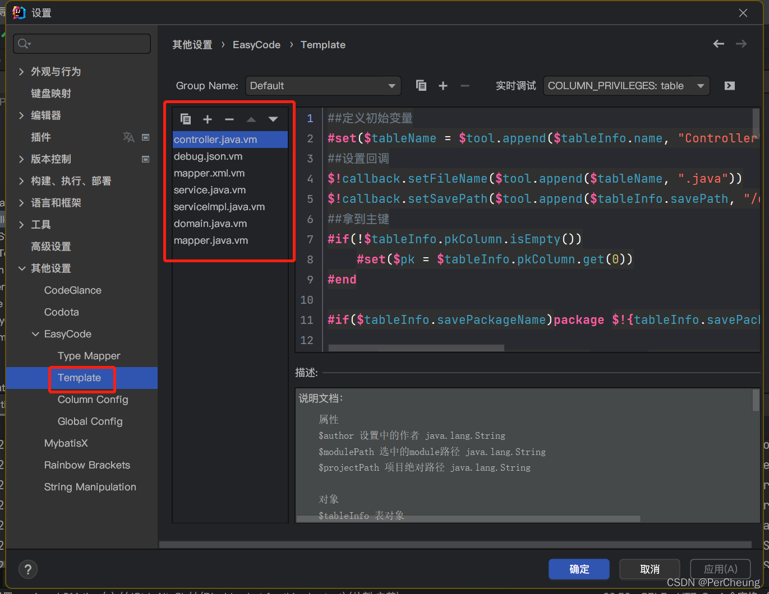Select domain.java.vm template

[x=230, y=224]
